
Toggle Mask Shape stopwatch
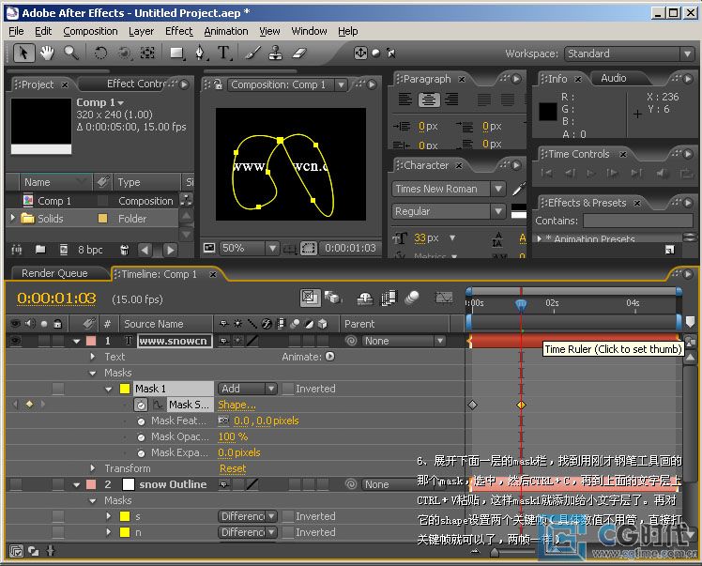(x=141, y=405)
